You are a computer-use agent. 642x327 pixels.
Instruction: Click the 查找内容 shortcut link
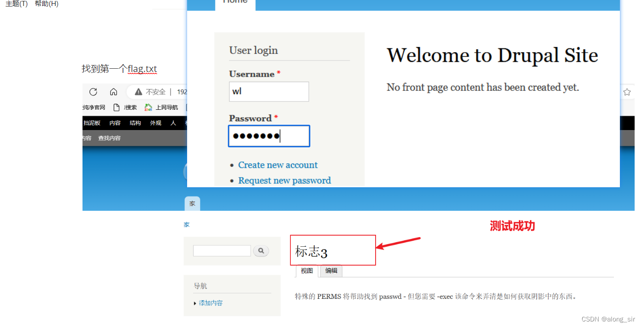click(109, 138)
